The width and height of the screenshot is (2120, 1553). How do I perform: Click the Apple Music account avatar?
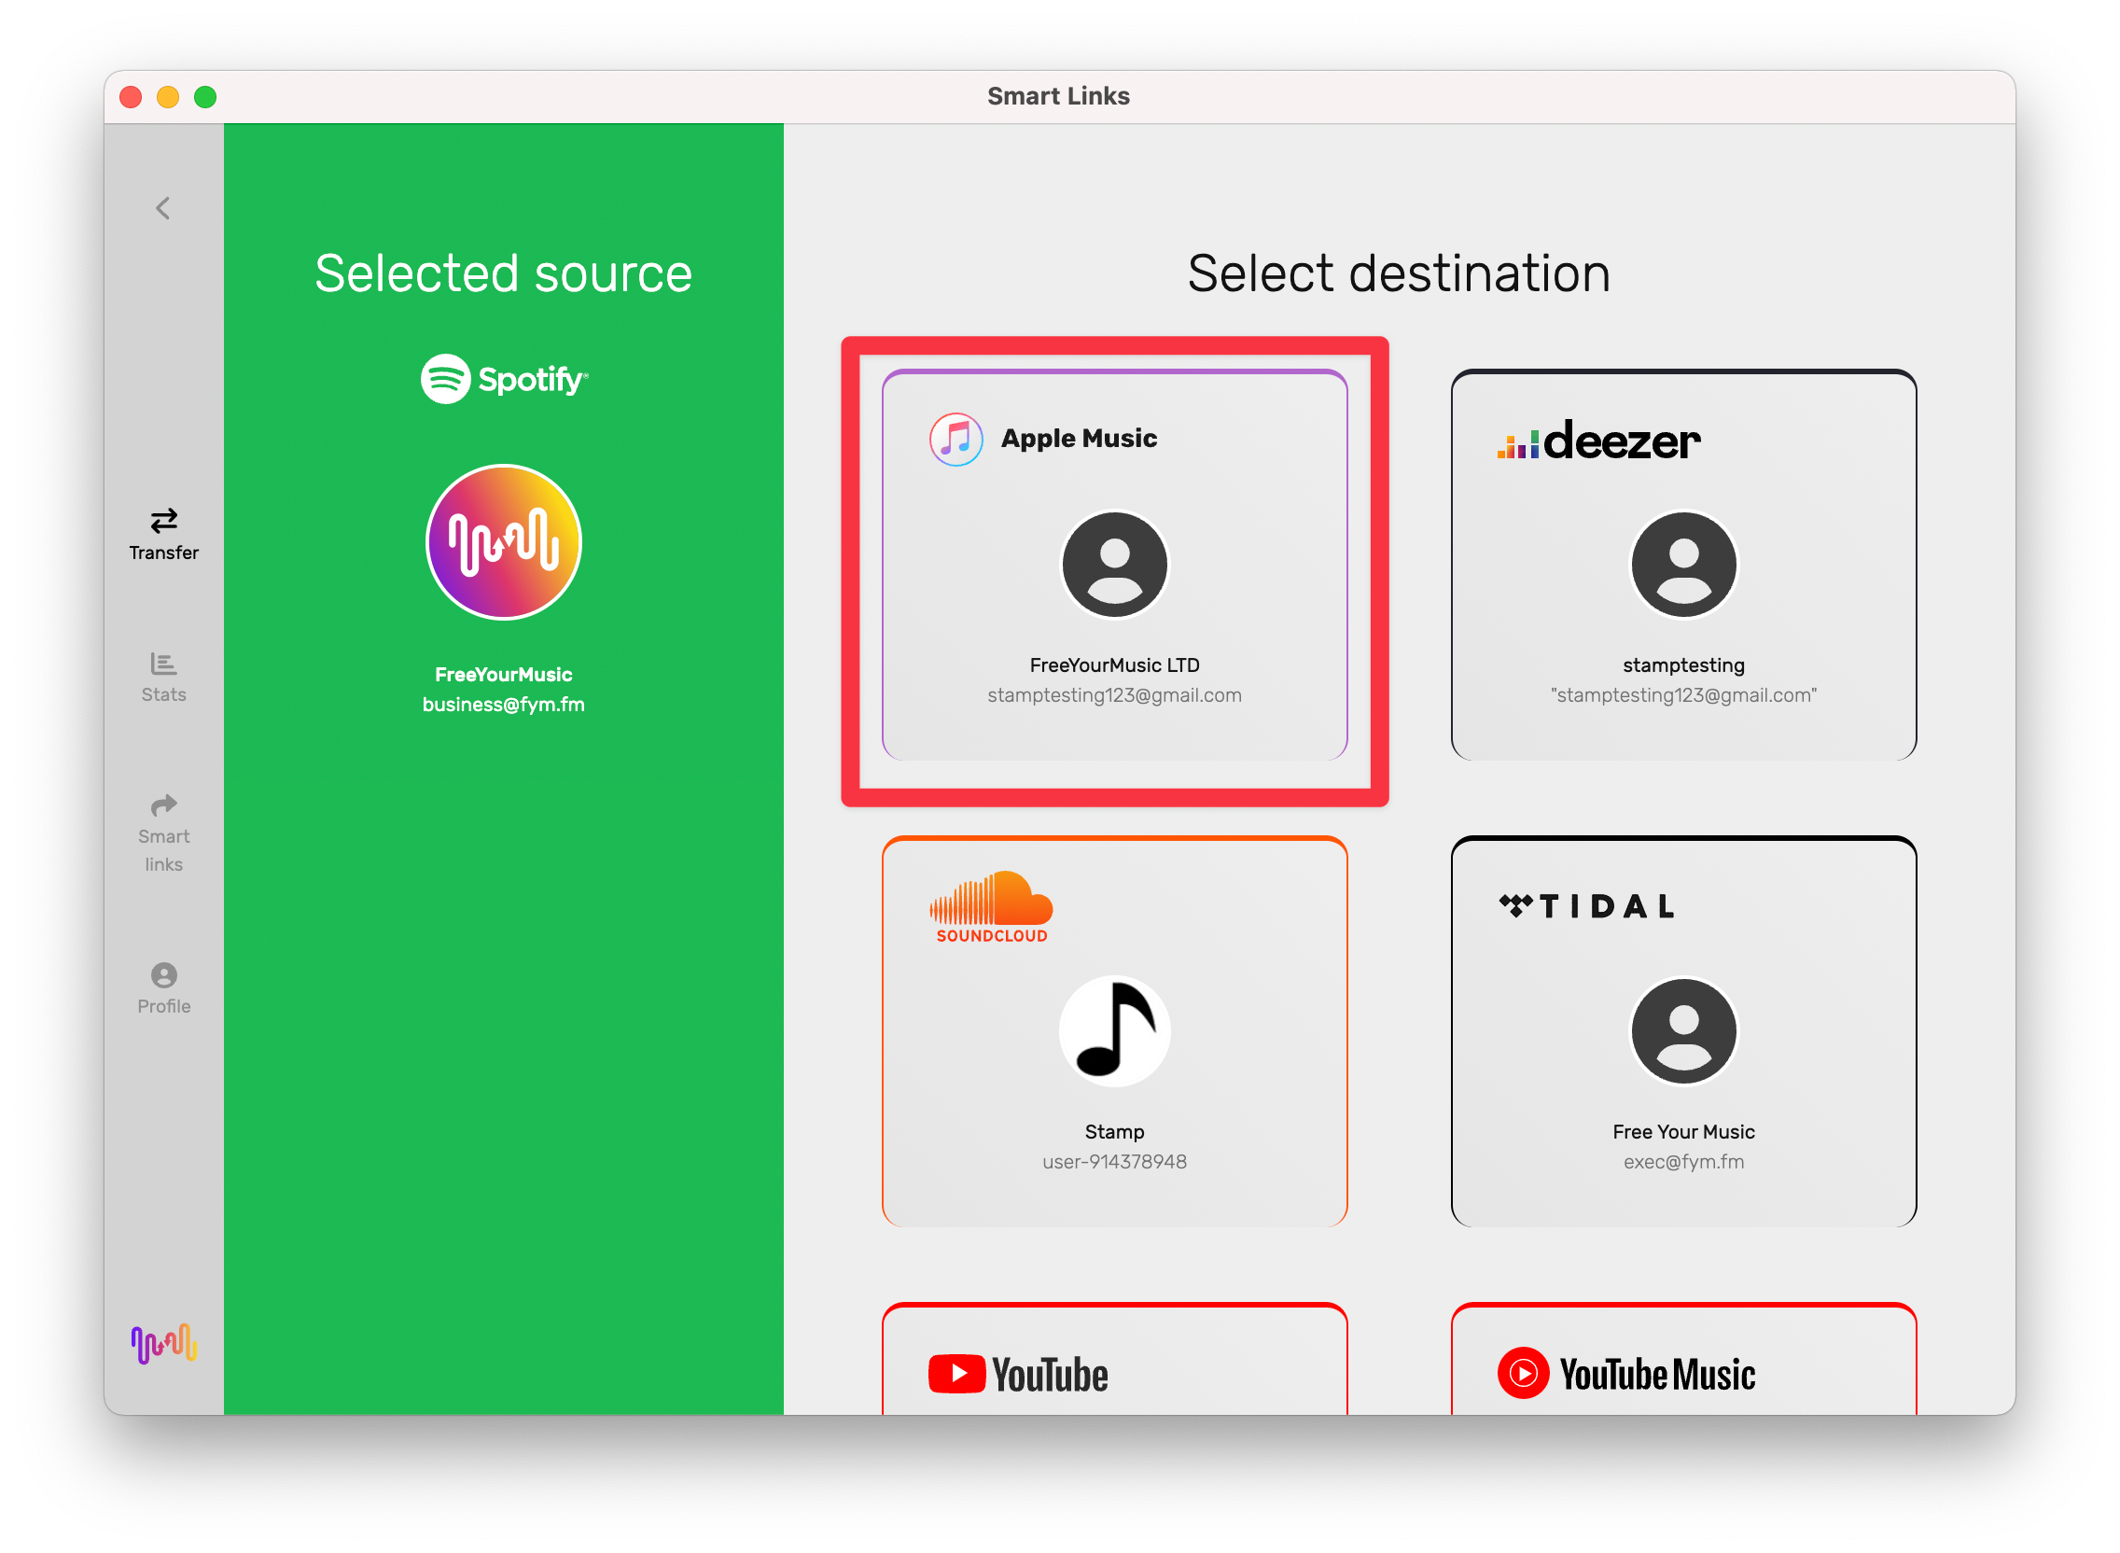tap(1115, 565)
